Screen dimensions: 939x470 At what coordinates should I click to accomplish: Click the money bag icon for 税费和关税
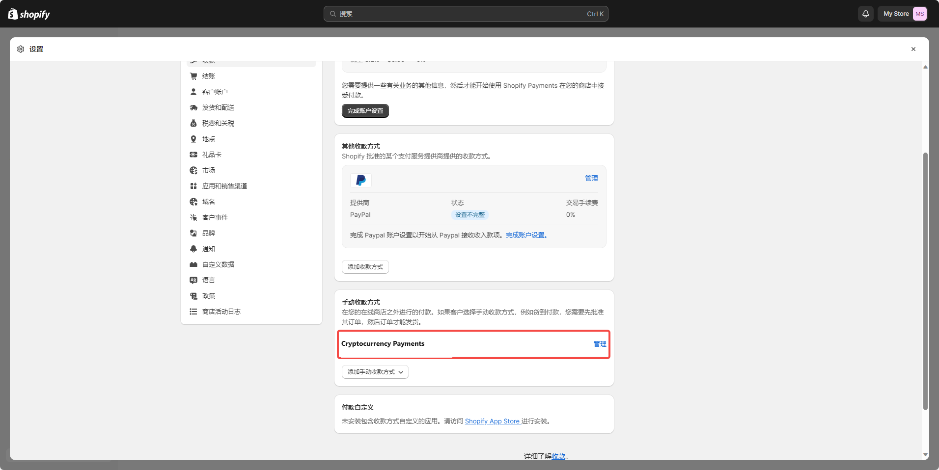click(x=193, y=123)
